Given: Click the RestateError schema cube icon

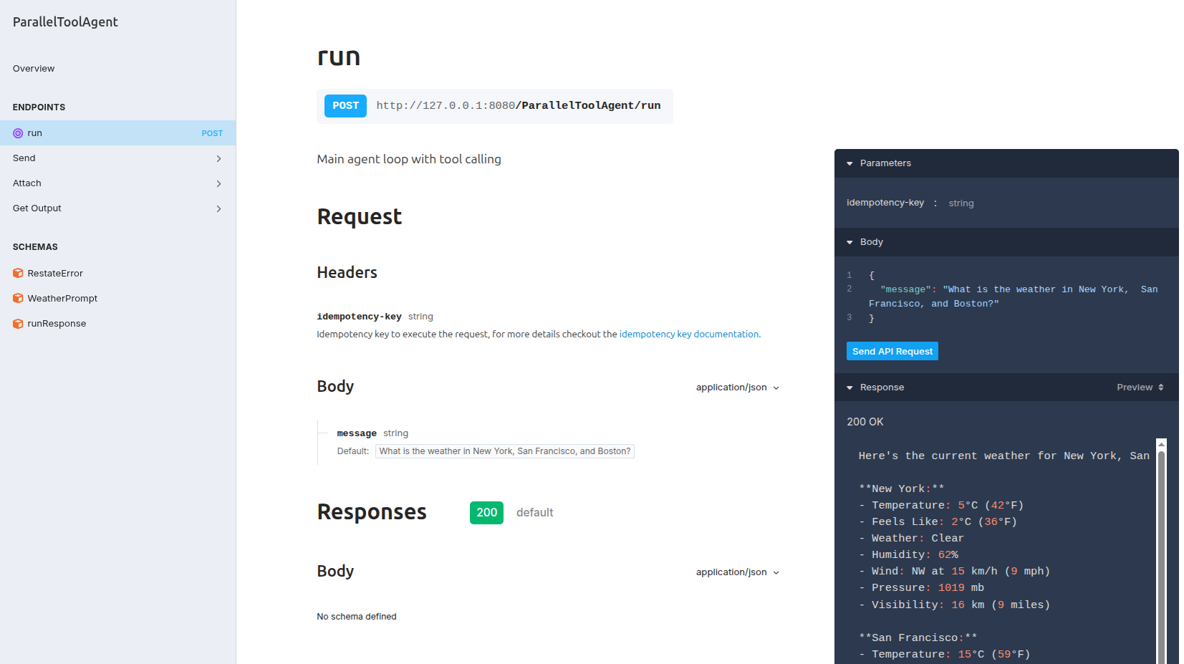Looking at the screenshot, I should pos(17,273).
